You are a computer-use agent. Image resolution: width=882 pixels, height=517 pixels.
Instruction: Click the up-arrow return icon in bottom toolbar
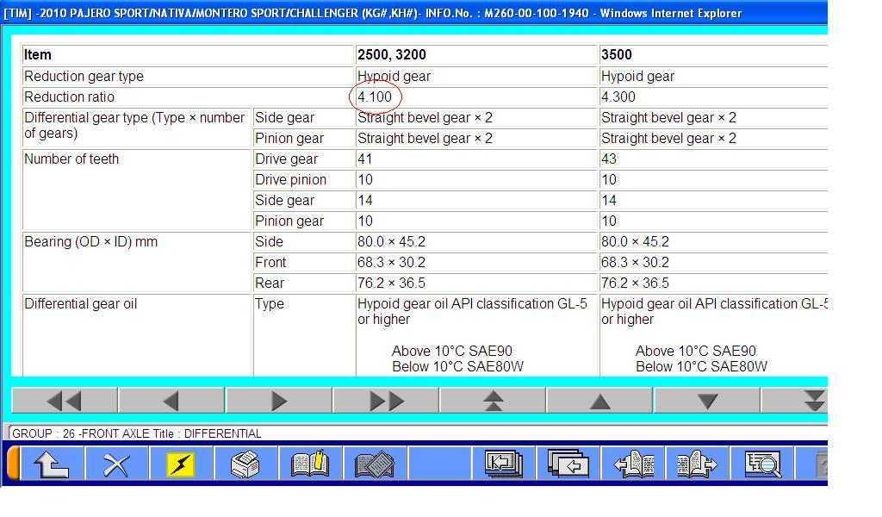pos(52,465)
